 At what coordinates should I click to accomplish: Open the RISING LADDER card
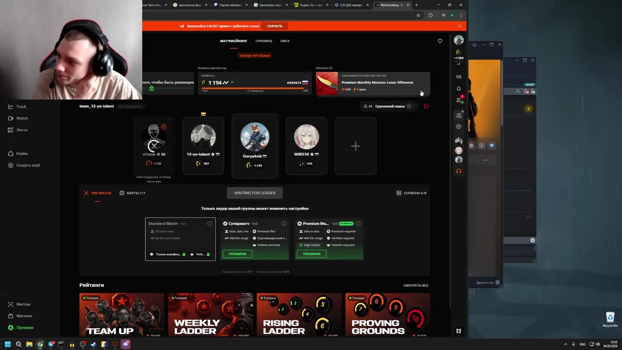tap(299, 315)
